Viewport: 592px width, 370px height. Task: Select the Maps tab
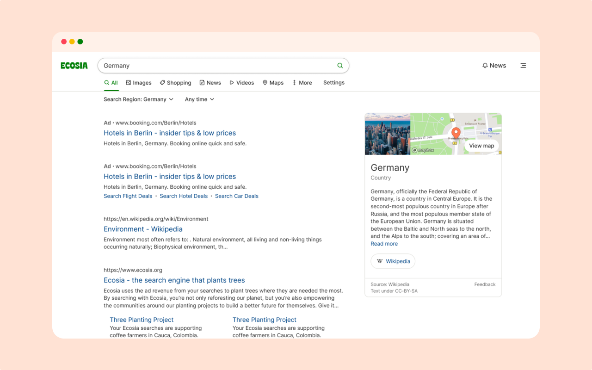273,83
